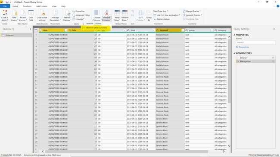Image resolution: width=280 pixels, height=157 pixels.
Task: Click the Replace Values icon
Action: [162, 19]
